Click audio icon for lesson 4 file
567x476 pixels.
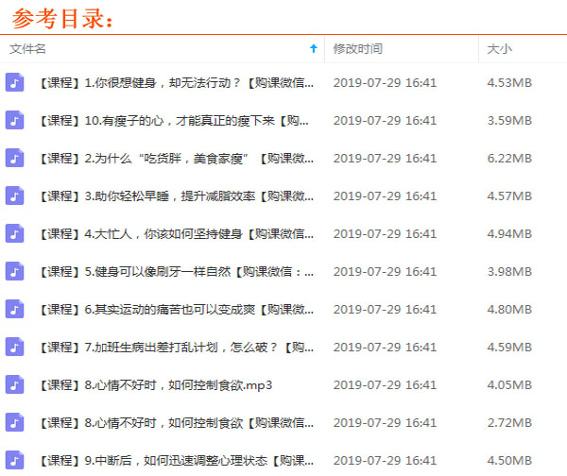(14, 233)
